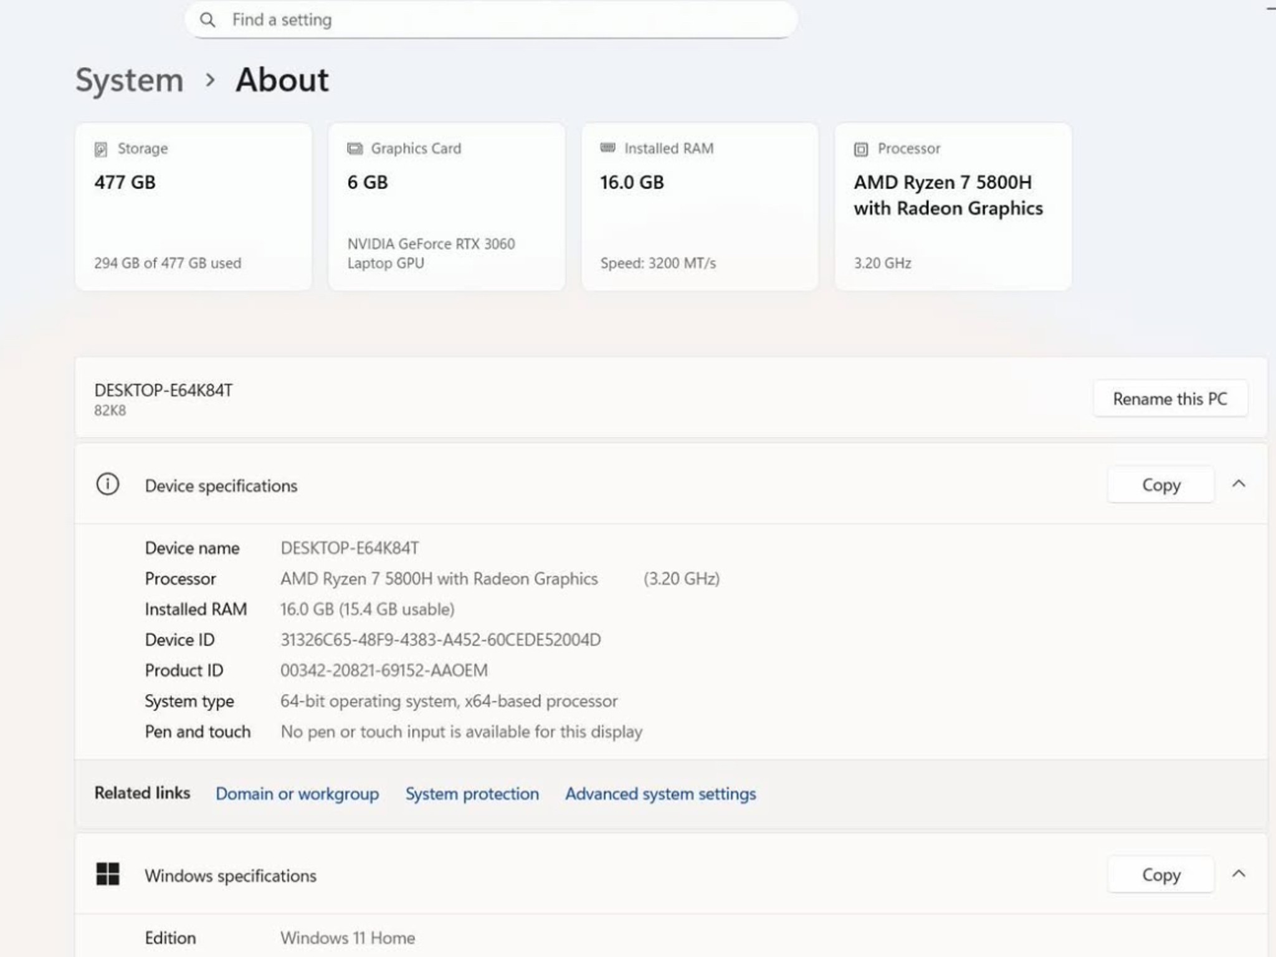Click the 'About' page title
Image resolution: width=1276 pixels, height=957 pixels.
click(282, 80)
